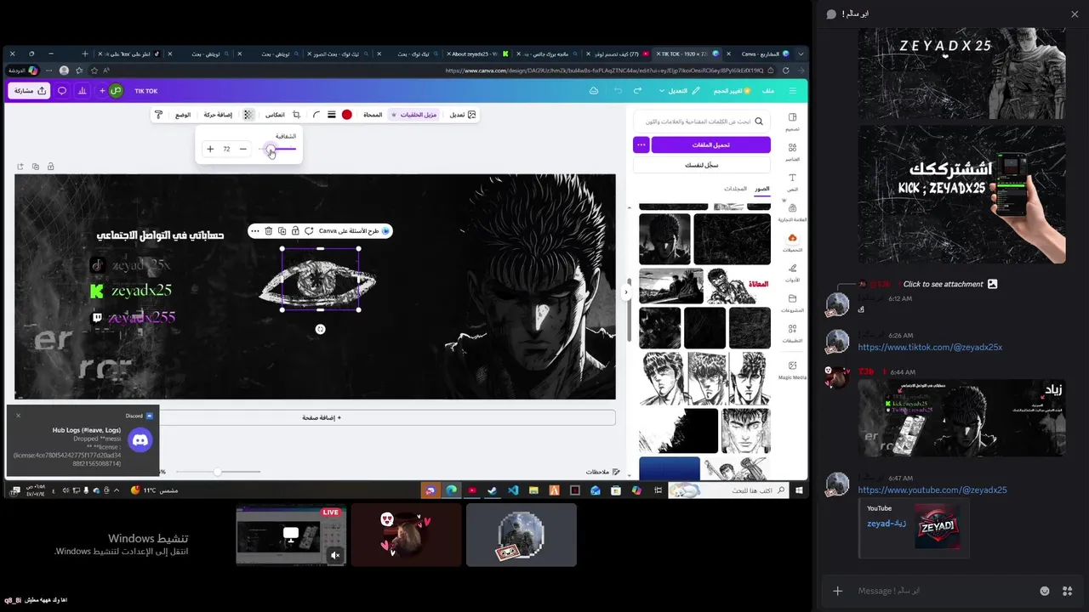
Task: Click Ask Canva (طرح الأسئلة على Canva)
Action: (354, 230)
